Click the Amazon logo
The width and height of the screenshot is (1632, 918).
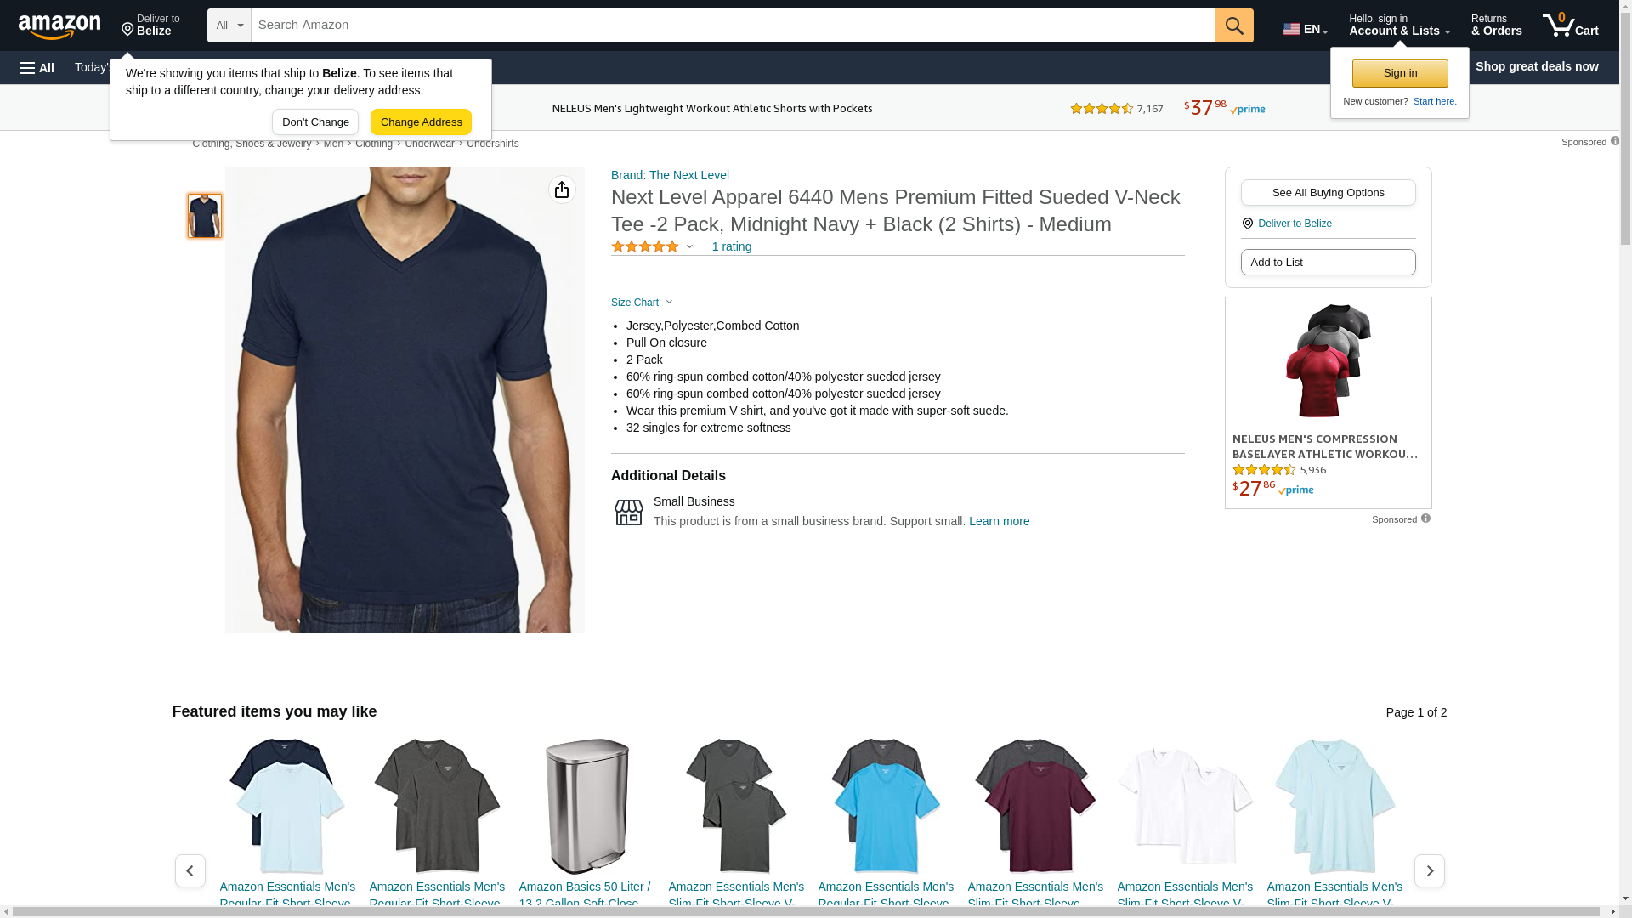[59, 26]
